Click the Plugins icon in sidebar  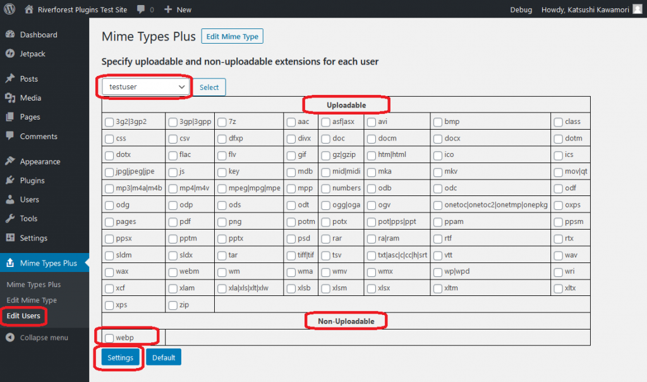[10, 180]
